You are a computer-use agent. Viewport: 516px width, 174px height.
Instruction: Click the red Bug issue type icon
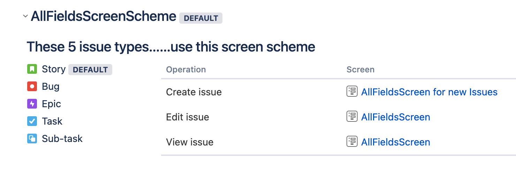tap(32, 87)
